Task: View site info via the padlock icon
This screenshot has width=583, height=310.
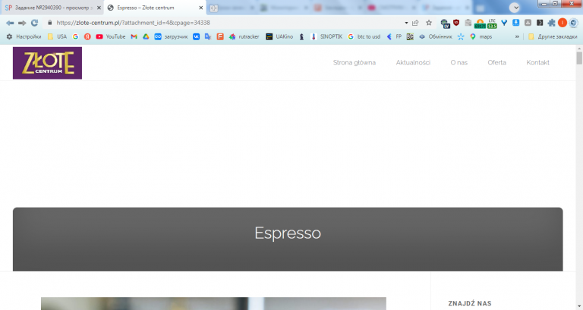Action: pos(50,23)
